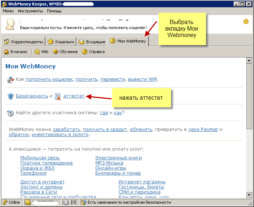Image resolution: width=254 pixels, height=207 pixels.
Task: Open the MP3 Музыка link
Action: point(109,163)
